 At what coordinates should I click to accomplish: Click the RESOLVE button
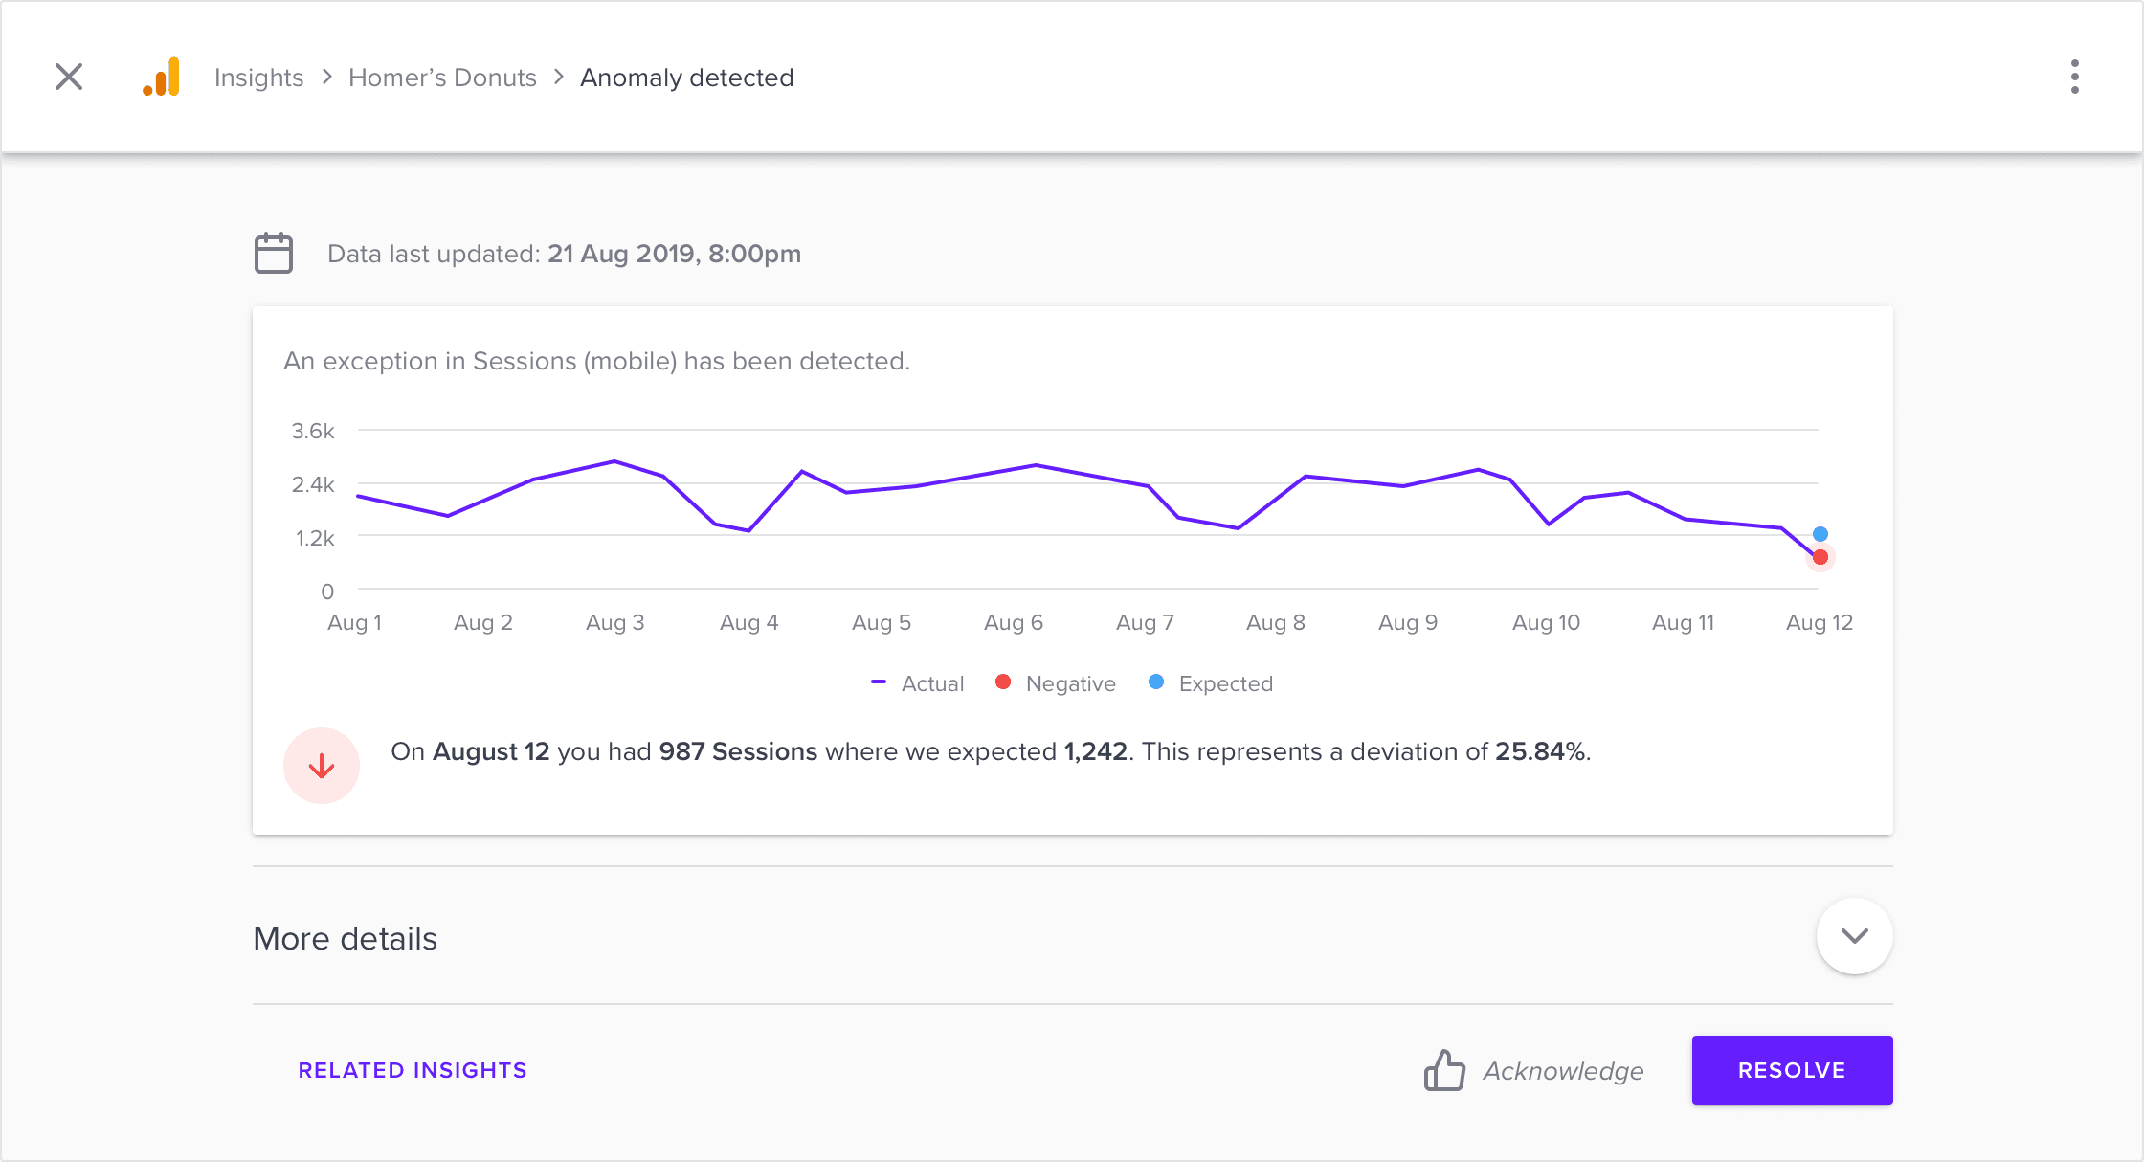1792,1070
